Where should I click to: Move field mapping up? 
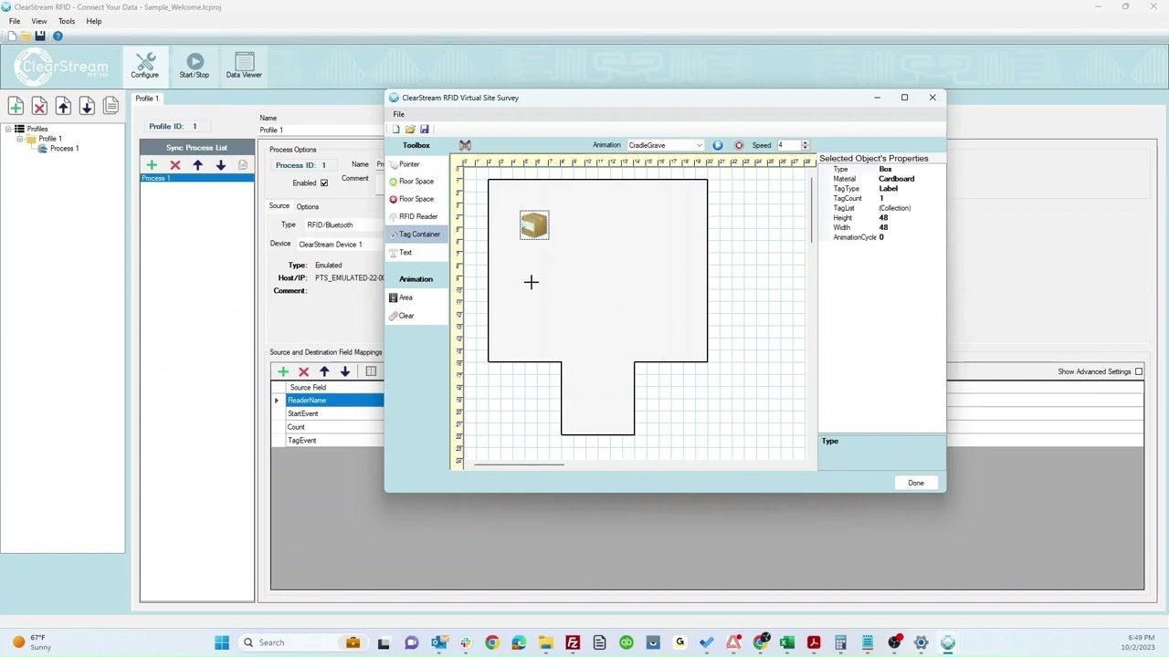coord(324,371)
